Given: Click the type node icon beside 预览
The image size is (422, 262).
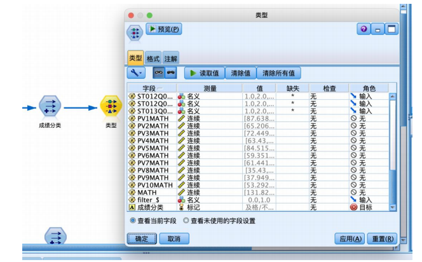Looking at the screenshot, I should (135, 33).
